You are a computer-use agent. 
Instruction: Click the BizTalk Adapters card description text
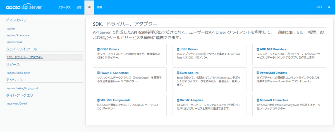click(x=208, y=107)
